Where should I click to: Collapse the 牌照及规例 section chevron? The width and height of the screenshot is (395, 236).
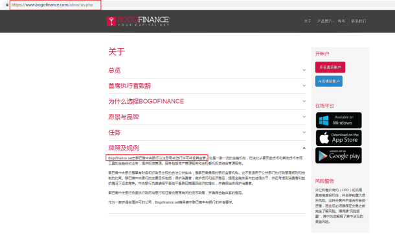pos(304,148)
